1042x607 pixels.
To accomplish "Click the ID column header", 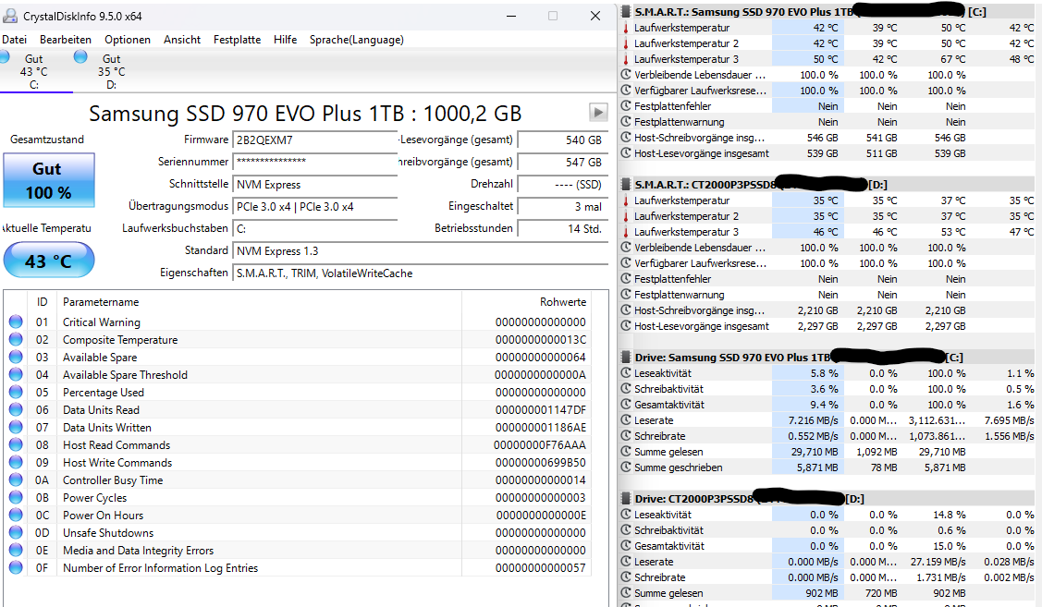I will (42, 302).
